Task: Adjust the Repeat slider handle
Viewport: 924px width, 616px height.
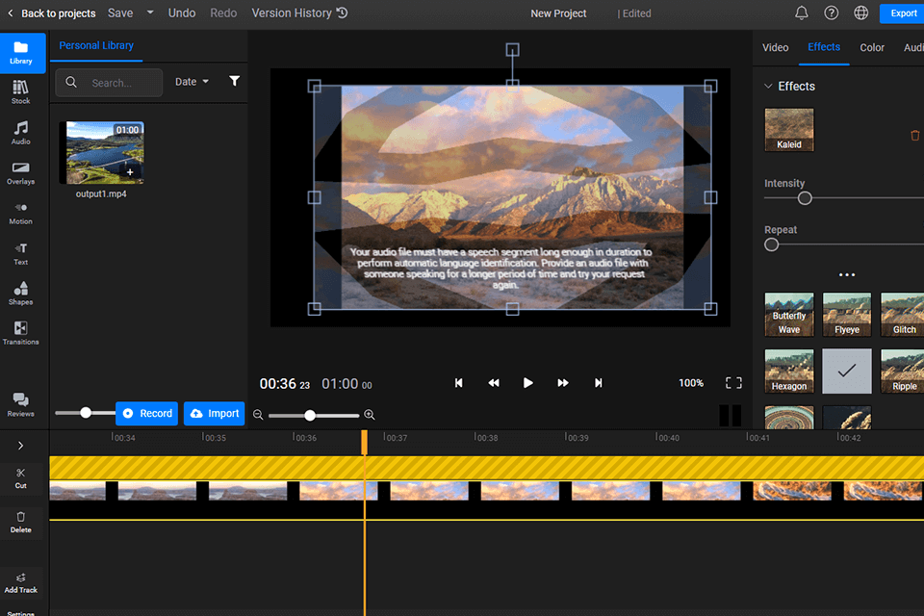Action: (x=771, y=244)
